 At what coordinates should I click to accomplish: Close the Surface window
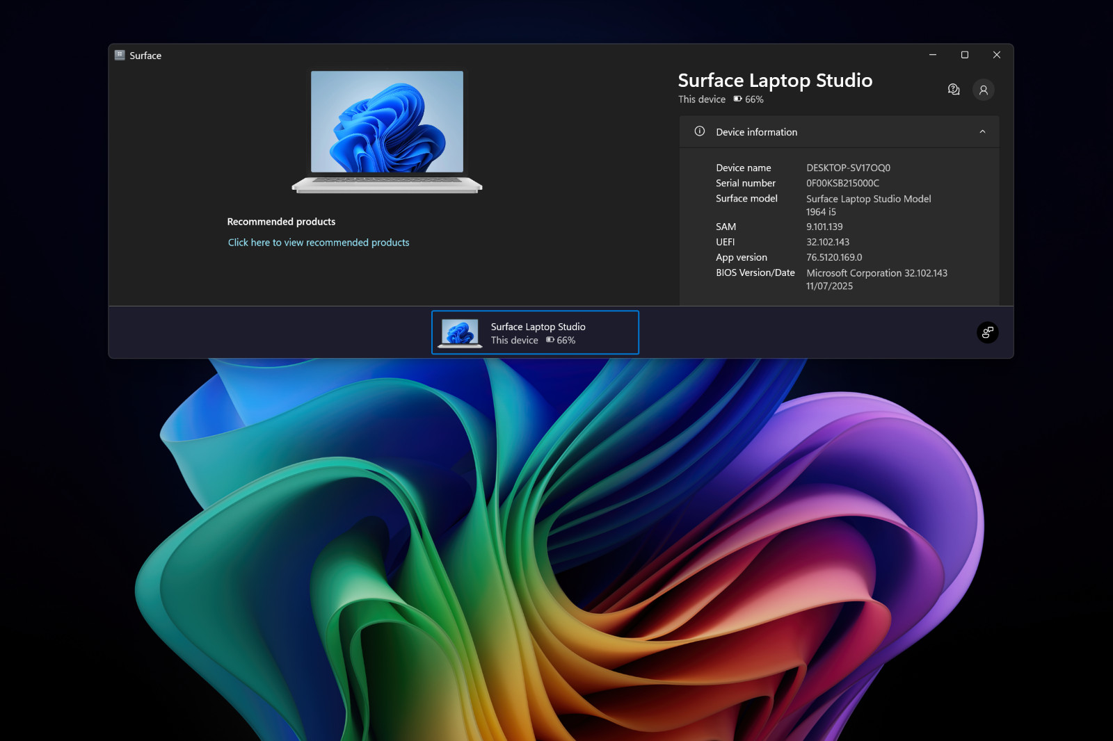pos(997,55)
